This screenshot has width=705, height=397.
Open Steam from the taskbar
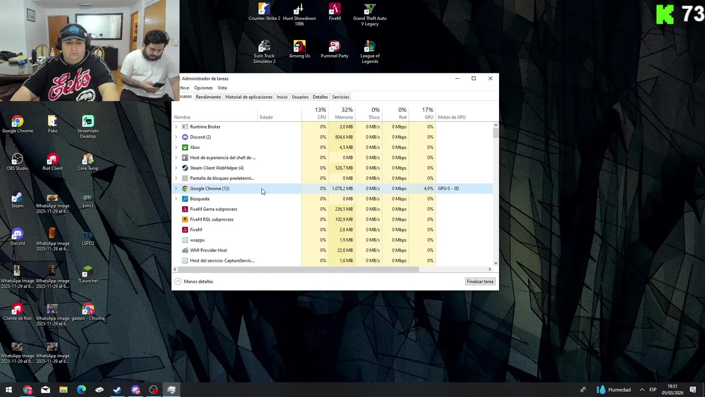click(x=117, y=390)
